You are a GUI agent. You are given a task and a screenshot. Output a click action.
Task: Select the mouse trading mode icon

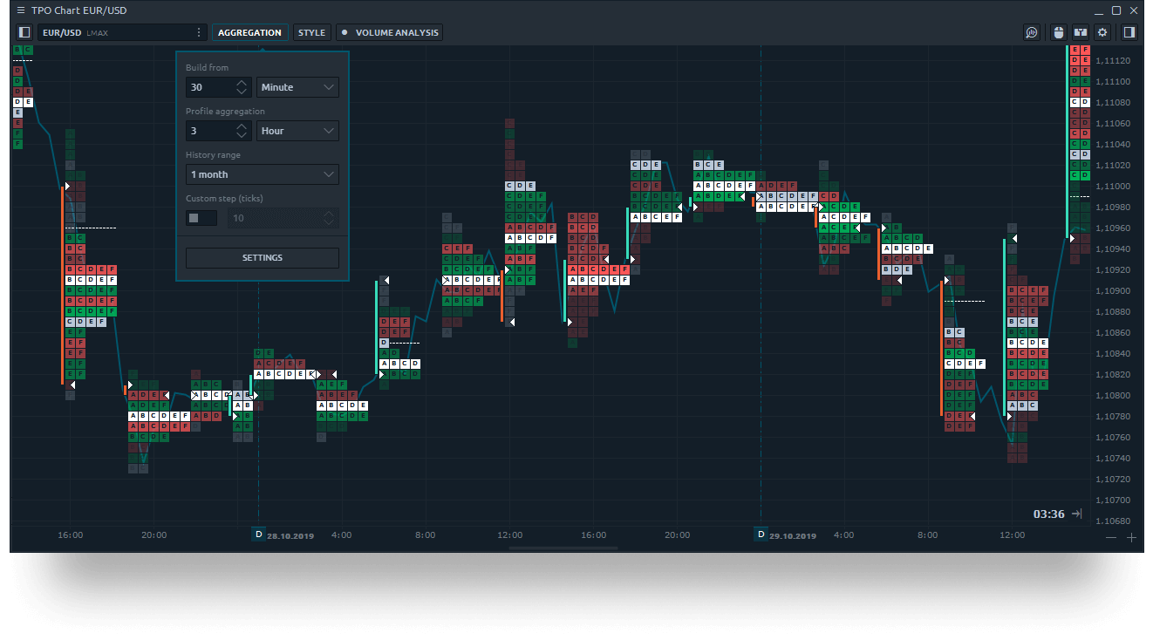1059,32
